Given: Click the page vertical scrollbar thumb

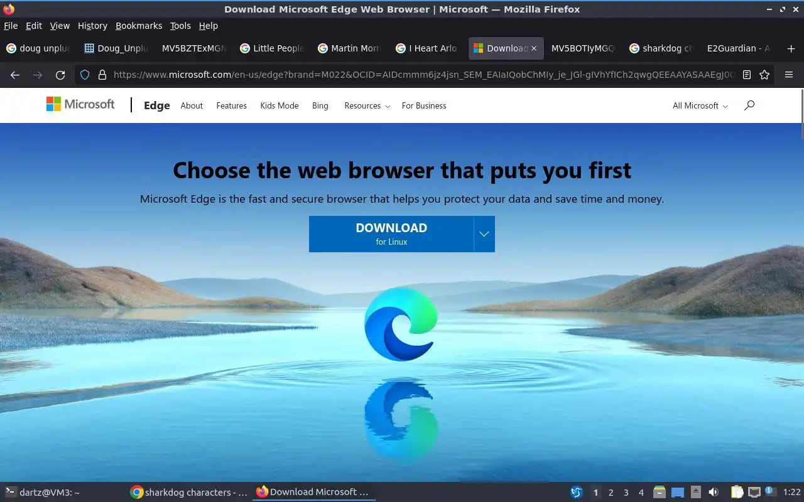Looking at the screenshot, I should click(801, 114).
